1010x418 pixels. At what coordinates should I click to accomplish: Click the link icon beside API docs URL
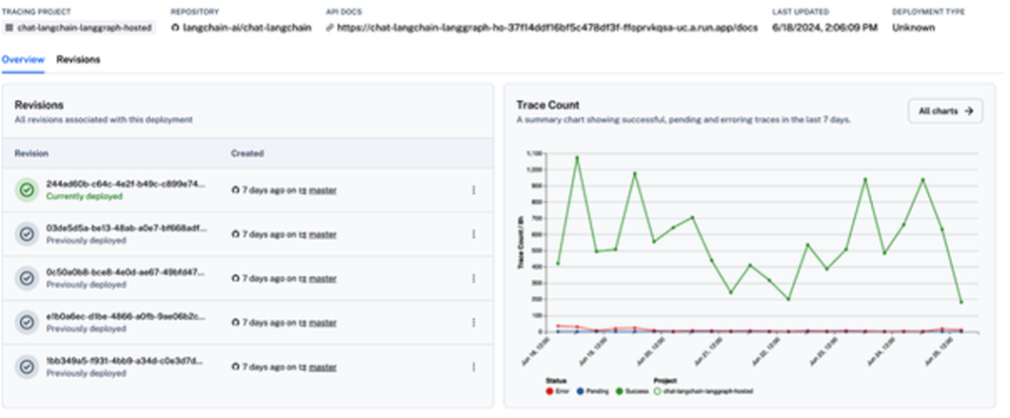pyautogui.click(x=330, y=28)
